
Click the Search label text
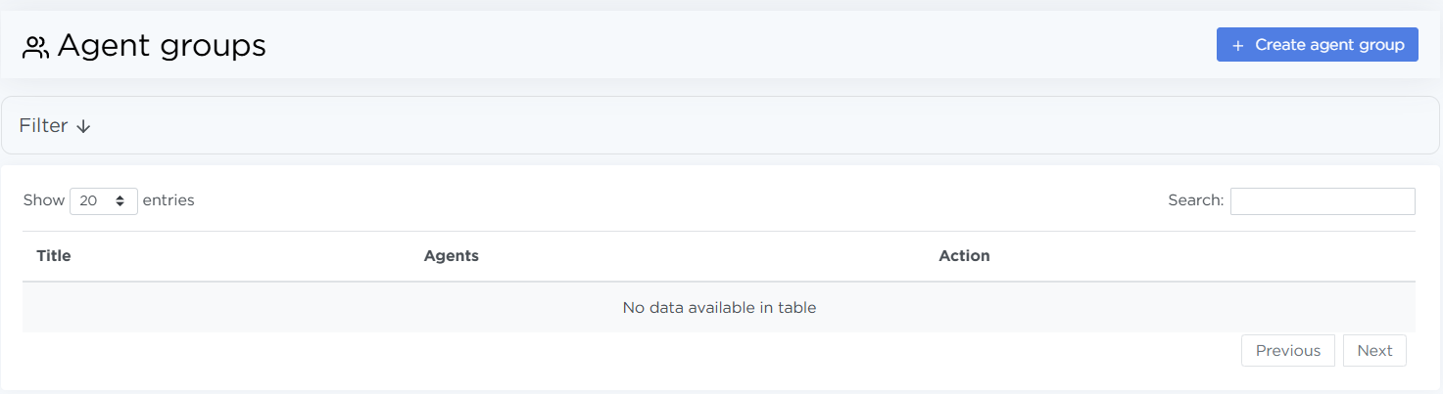(1195, 200)
